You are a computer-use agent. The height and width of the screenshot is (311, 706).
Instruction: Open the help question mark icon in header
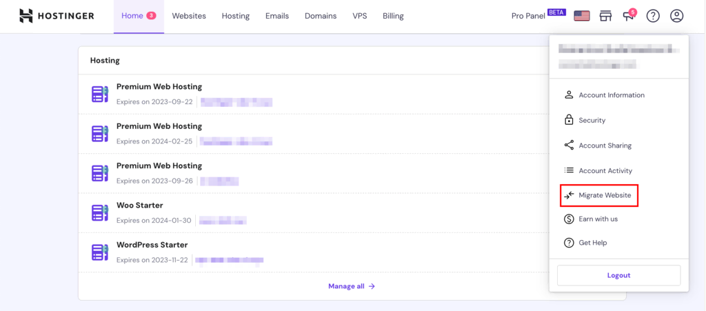click(653, 16)
